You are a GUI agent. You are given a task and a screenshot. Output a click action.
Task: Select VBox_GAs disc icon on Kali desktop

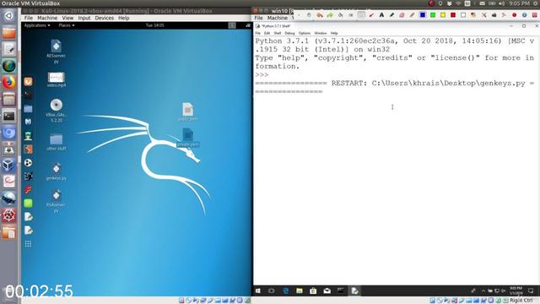pyautogui.click(x=57, y=111)
